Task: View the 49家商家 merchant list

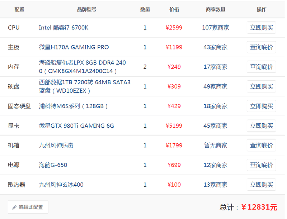Action: [x=216, y=86]
